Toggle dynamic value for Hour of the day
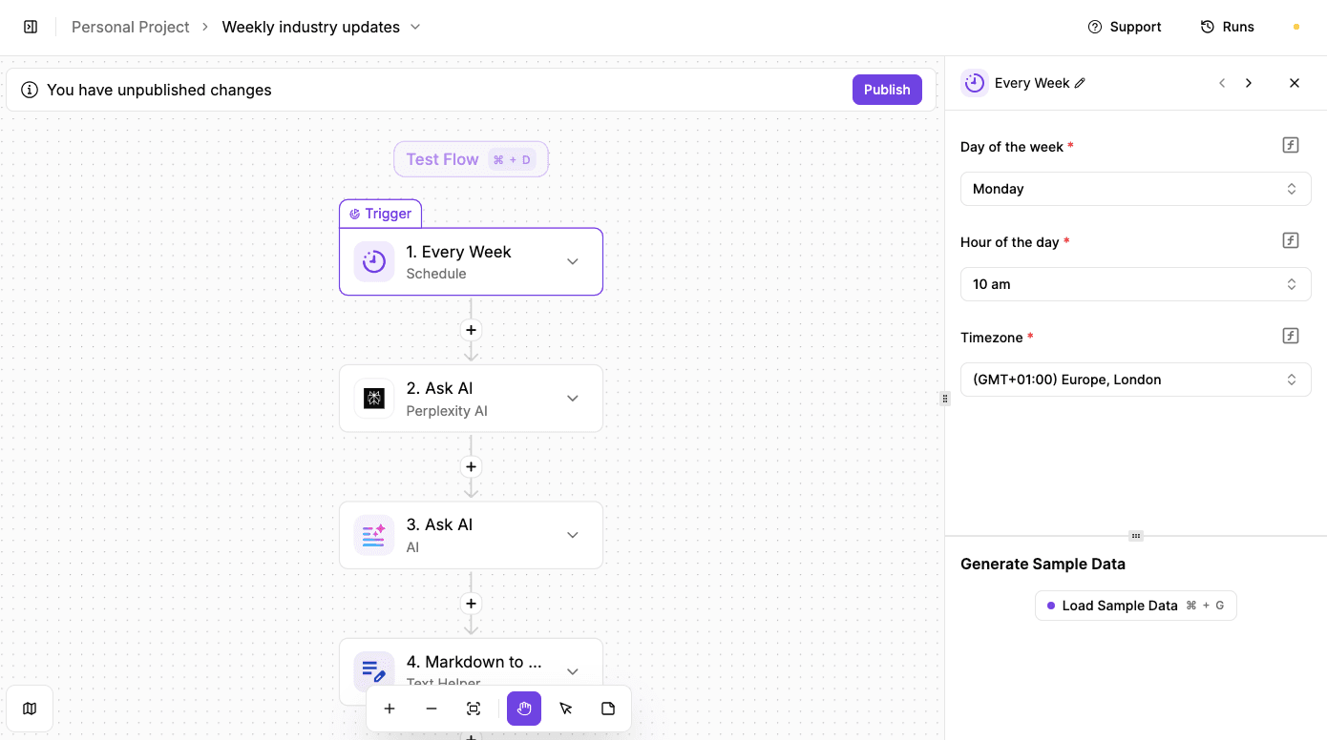 pos(1290,239)
